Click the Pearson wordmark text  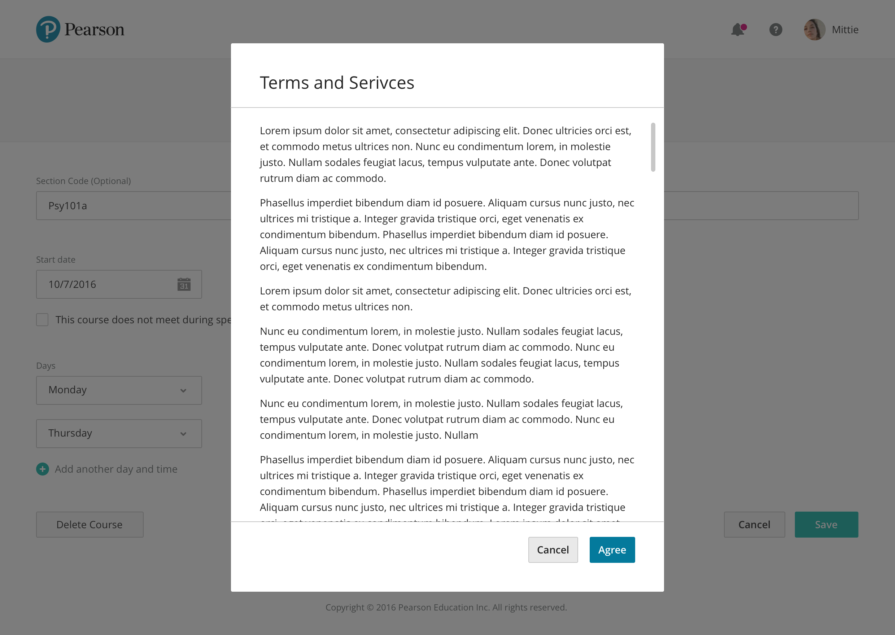pyautogui.click(x=94, y=30)
